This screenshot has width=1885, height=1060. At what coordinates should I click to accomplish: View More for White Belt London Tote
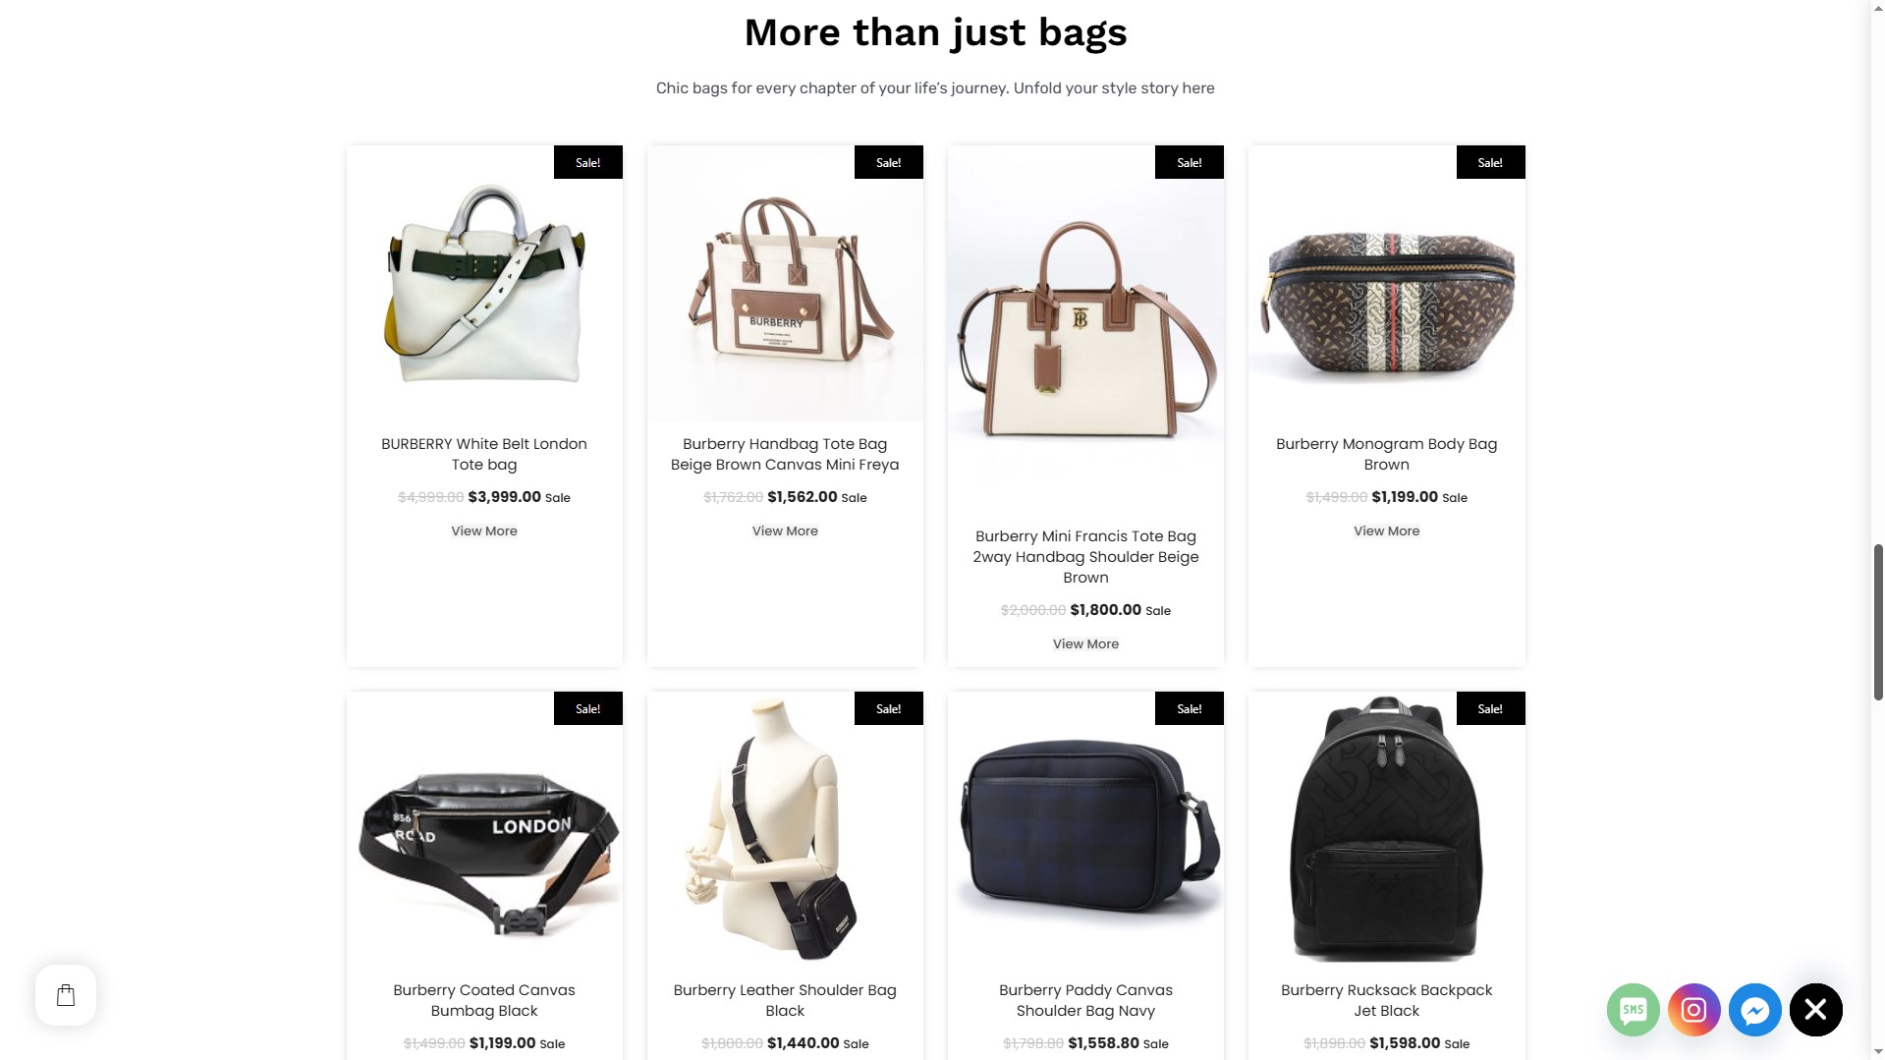point(484,531)
